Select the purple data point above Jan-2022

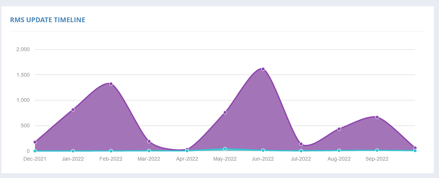point(73,110)
